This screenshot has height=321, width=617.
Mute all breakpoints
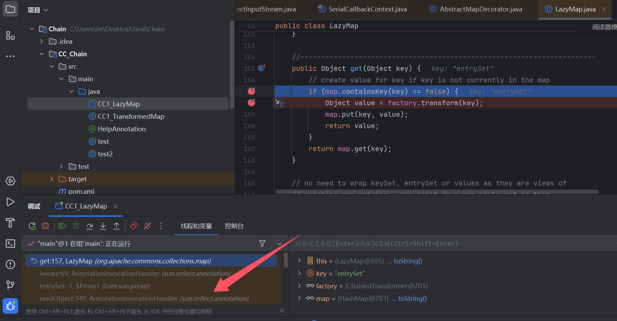[x=147, y=226]
